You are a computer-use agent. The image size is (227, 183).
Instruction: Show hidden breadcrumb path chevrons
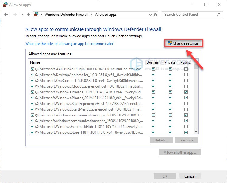pos(41,15)
